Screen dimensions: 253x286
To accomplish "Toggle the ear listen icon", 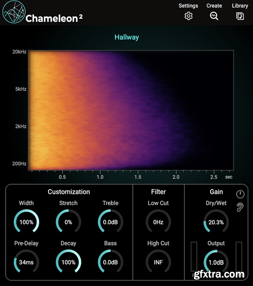I will 240,207.
